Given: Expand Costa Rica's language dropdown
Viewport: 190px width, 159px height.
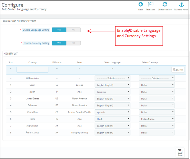Looking at the screenshot, I should click(112, 112).
